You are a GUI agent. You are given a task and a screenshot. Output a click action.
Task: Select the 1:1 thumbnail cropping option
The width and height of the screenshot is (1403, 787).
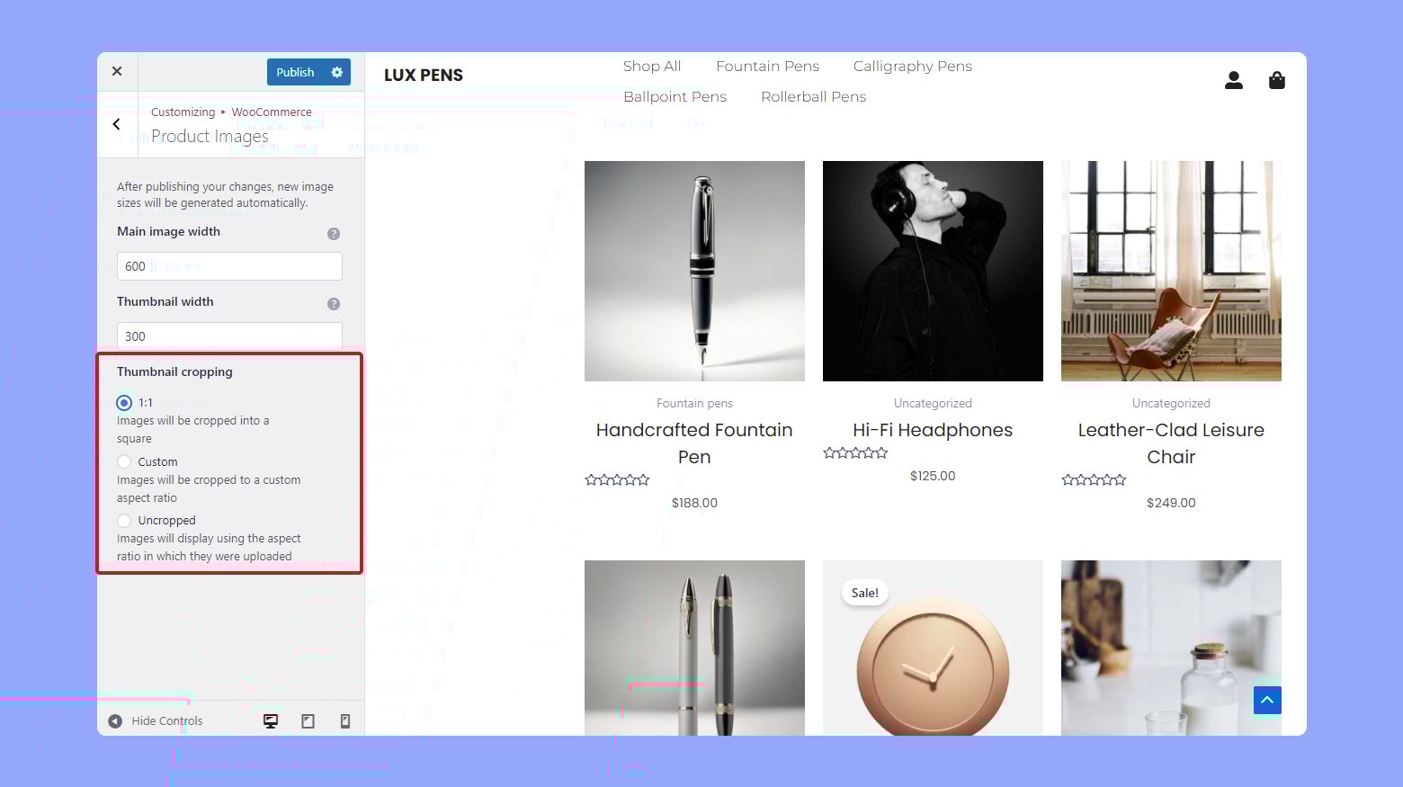[124, 403]
